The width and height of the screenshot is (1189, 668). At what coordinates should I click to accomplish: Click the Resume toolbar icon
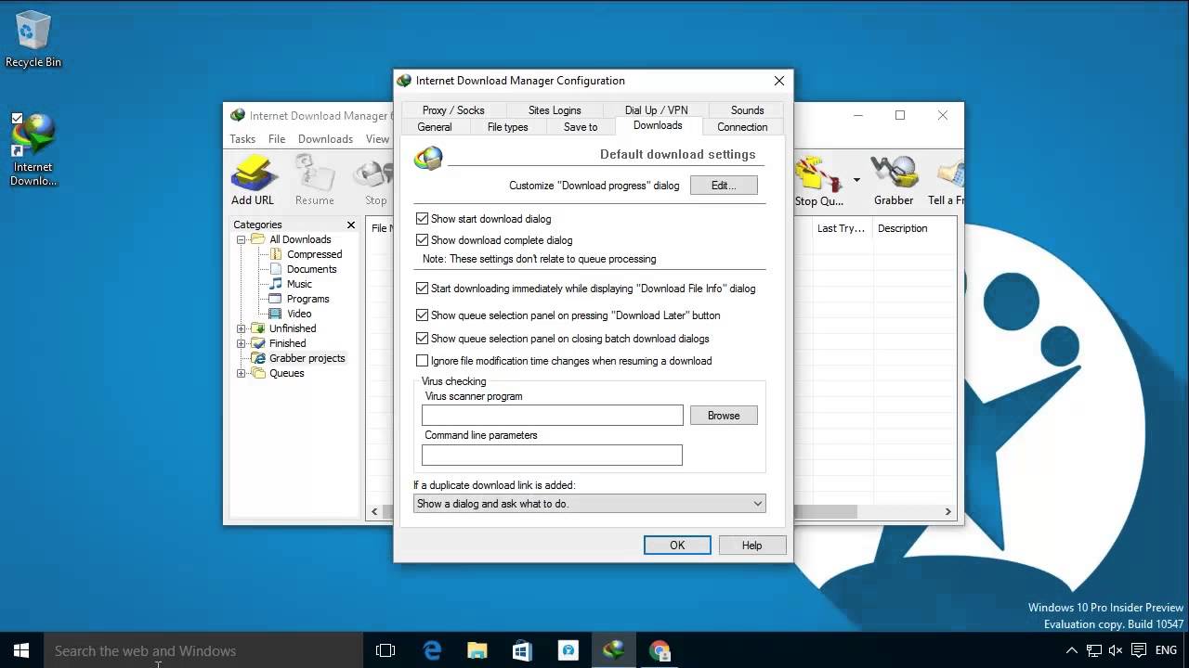point(314,180)
